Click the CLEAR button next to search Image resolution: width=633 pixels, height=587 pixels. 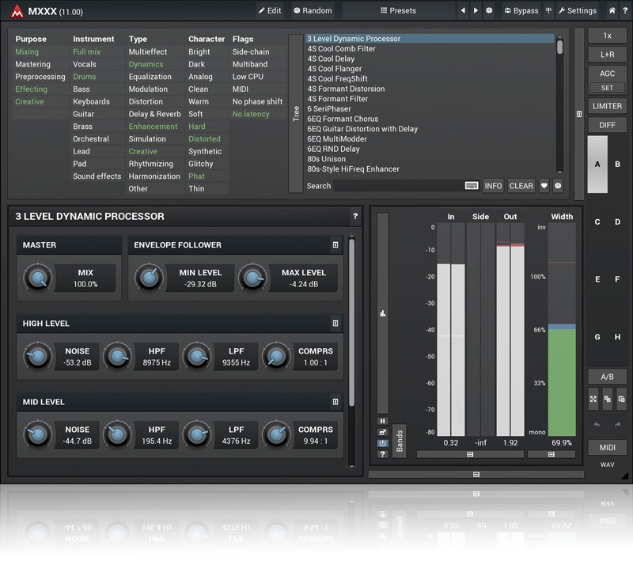[521, 186]
